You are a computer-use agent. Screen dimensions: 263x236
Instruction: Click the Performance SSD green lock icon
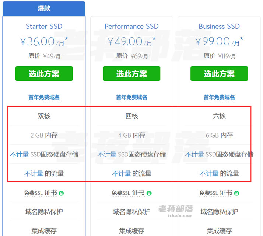click(149, 193)
